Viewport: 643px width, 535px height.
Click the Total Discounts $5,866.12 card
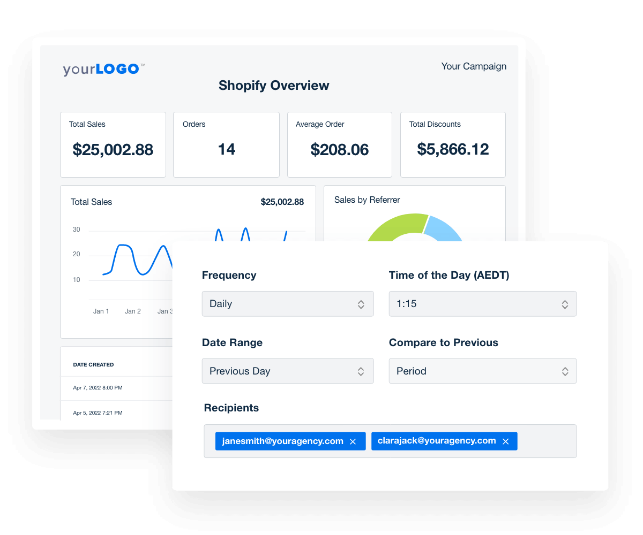[x=453, y=144]
